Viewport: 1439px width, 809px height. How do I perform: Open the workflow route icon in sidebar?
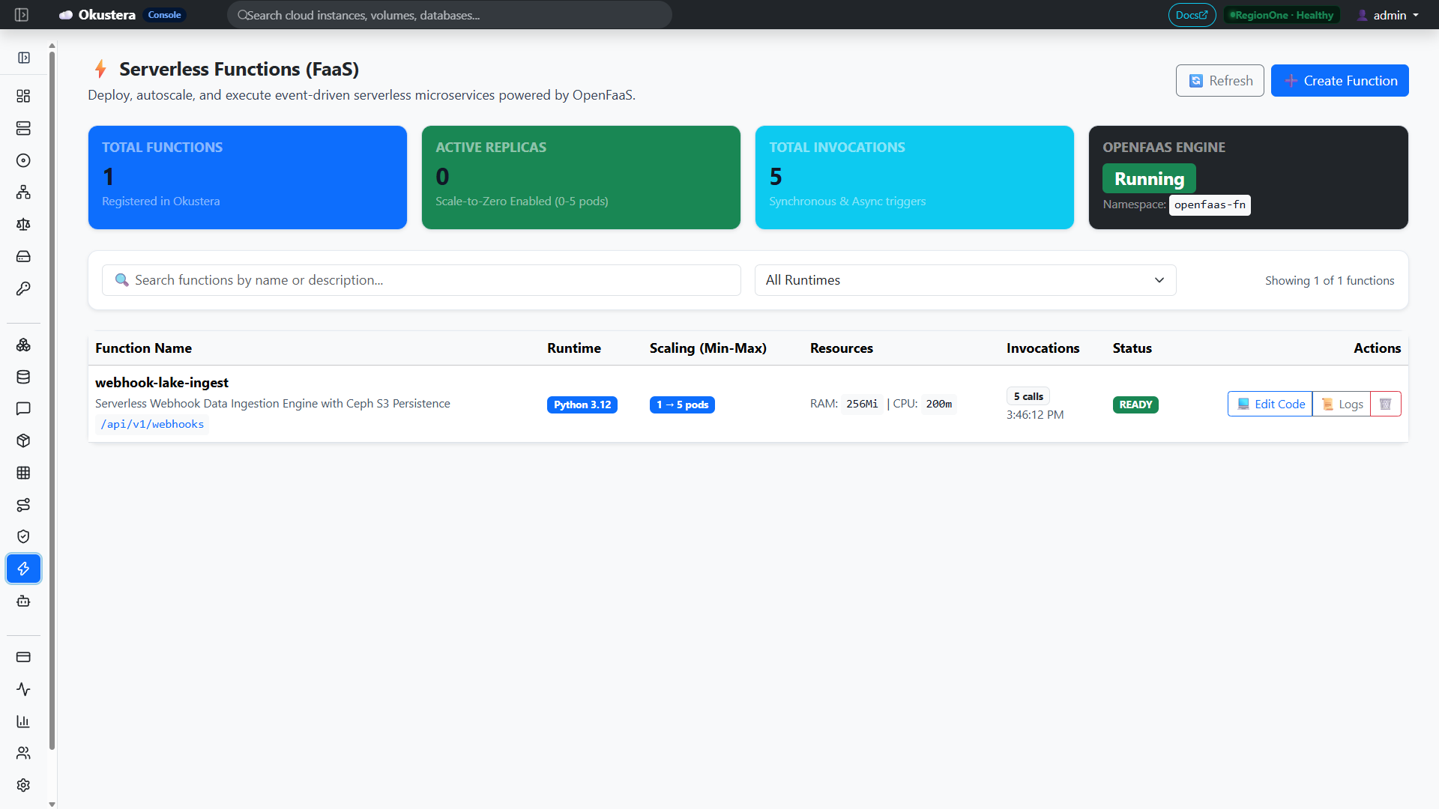click(x=23, y=505)
